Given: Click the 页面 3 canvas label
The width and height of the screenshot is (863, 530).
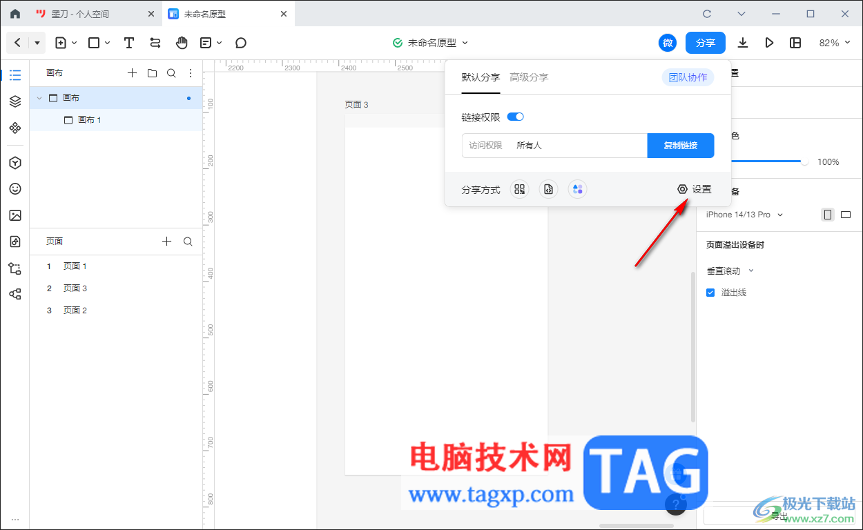Looking at the screenshot, I should pos(357,105).
